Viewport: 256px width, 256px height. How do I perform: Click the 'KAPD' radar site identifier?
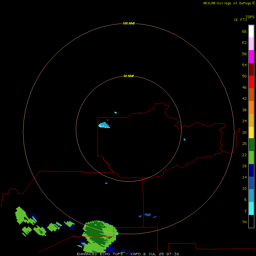tap(136, 254)
